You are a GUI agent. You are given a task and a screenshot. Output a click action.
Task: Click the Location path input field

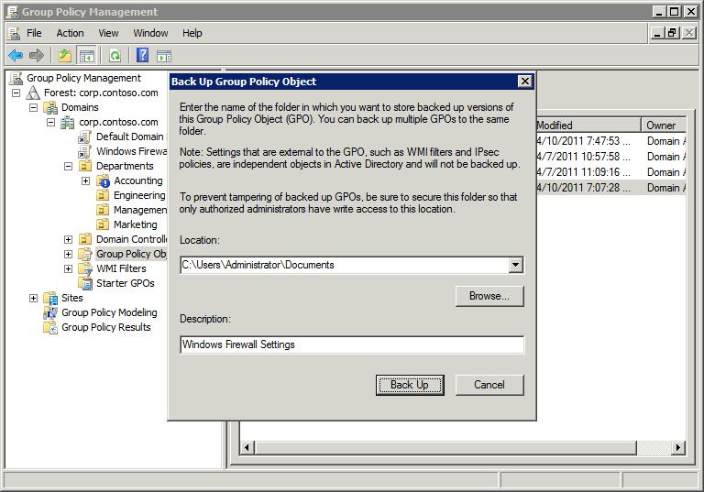pyautogui.click(x=345, y=265)
